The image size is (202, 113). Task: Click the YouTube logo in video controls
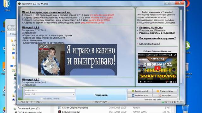170,82
